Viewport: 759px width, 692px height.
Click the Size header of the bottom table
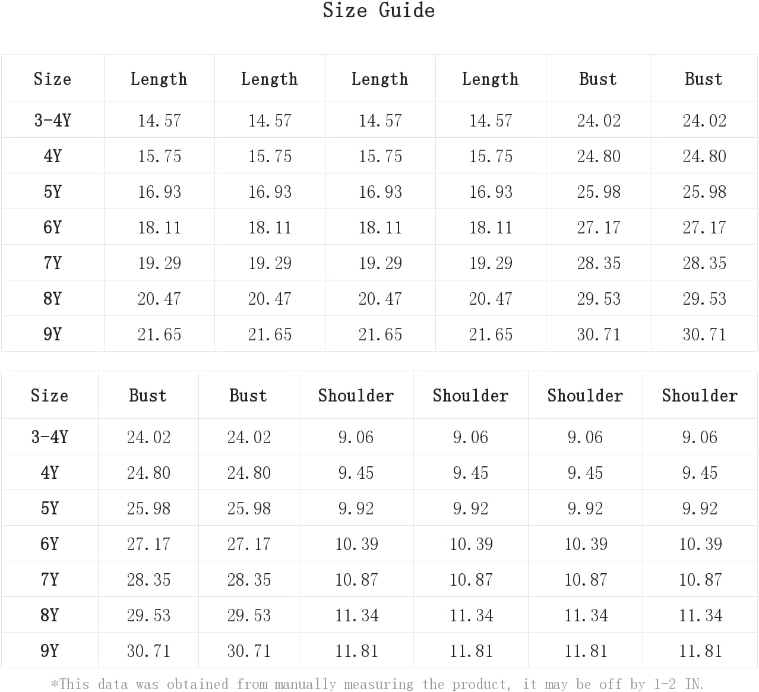coord(50,396)
